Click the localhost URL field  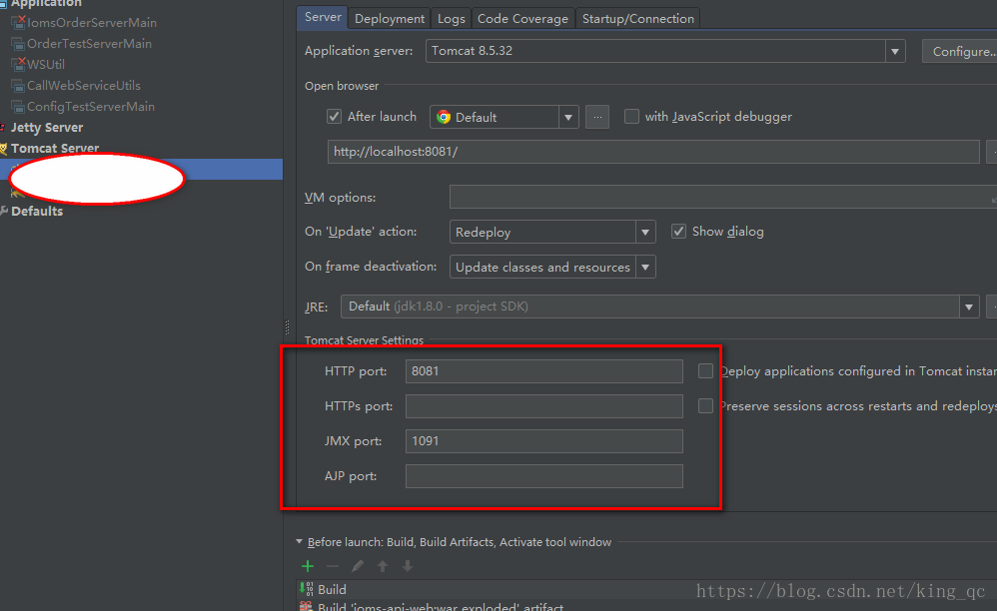pos(653,152)
